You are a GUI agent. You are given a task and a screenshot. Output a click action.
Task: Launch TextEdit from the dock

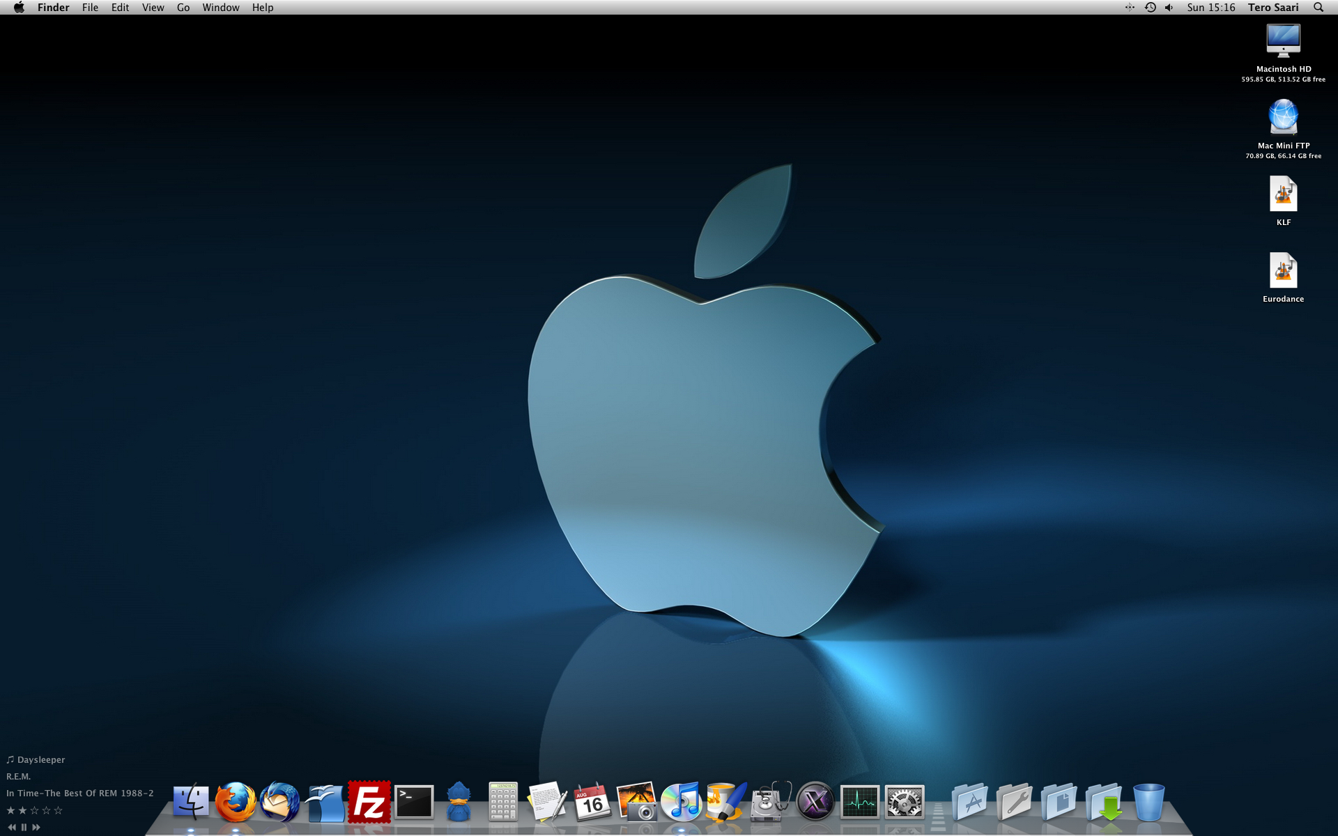pyautogui.click(x=548, y=801)
